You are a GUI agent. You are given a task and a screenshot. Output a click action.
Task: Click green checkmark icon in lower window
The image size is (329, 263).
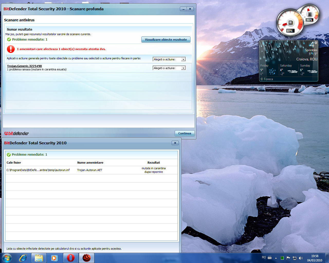9,155
